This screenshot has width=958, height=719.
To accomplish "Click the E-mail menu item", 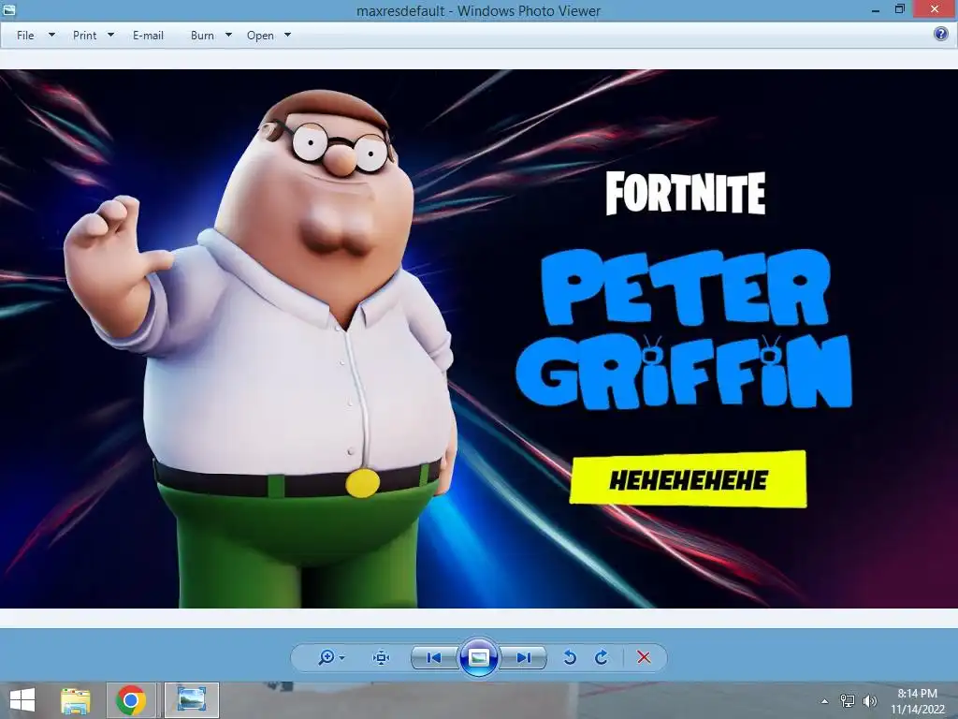I will pos(148,36).
